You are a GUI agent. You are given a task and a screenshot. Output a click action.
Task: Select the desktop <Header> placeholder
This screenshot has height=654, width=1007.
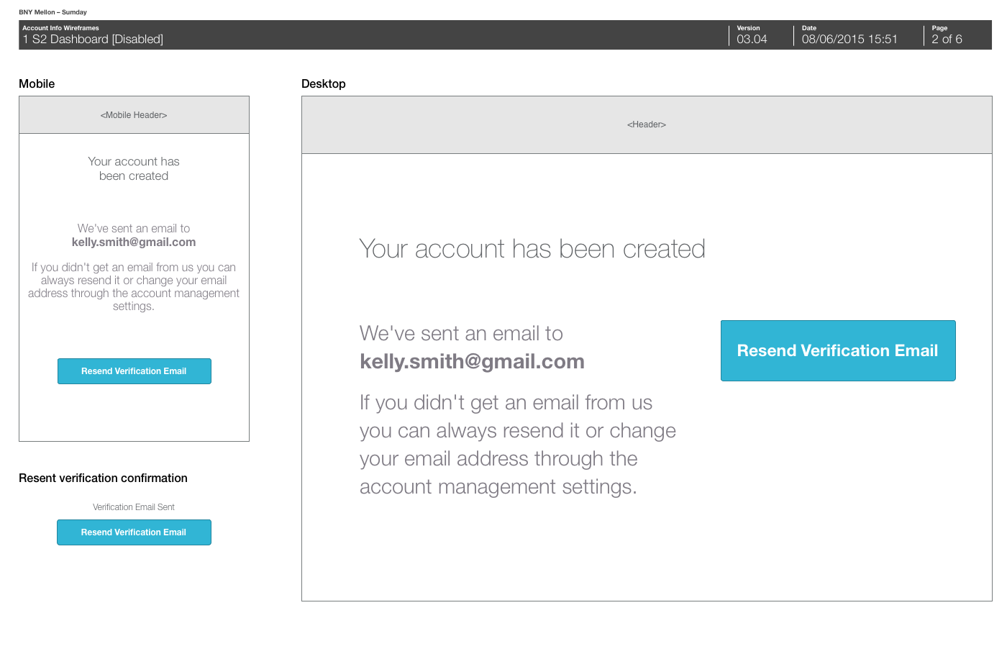647,124
